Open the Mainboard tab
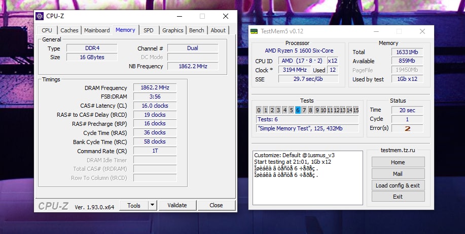Screen dimensions: 465x234 (x=97, y=30)
